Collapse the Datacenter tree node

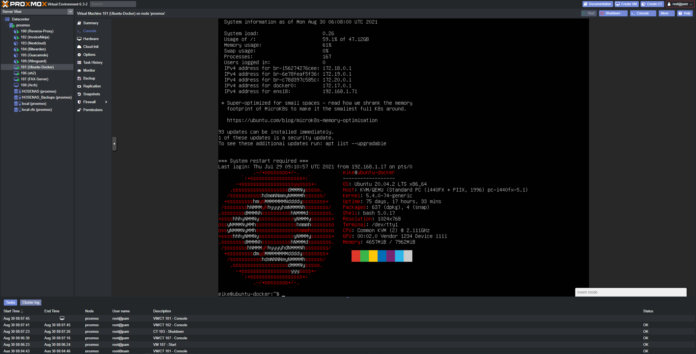3,19
